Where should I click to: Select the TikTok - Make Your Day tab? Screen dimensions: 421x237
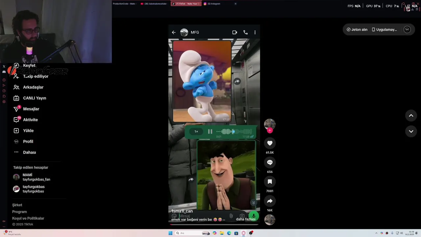tap(186, 4)
